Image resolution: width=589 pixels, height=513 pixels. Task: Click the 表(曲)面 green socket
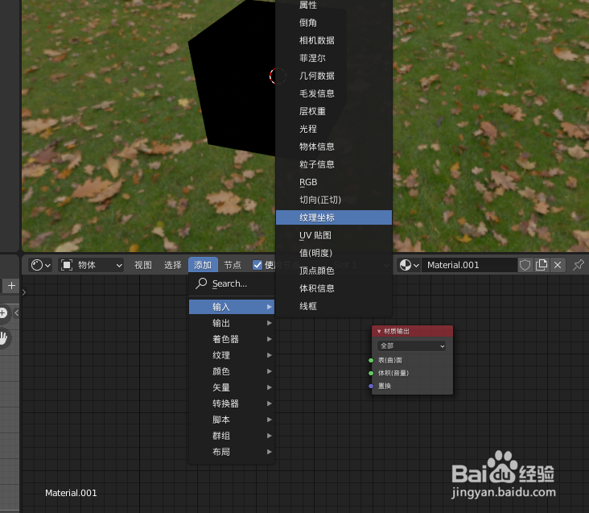pyautogui.click(x=371, y=361)
